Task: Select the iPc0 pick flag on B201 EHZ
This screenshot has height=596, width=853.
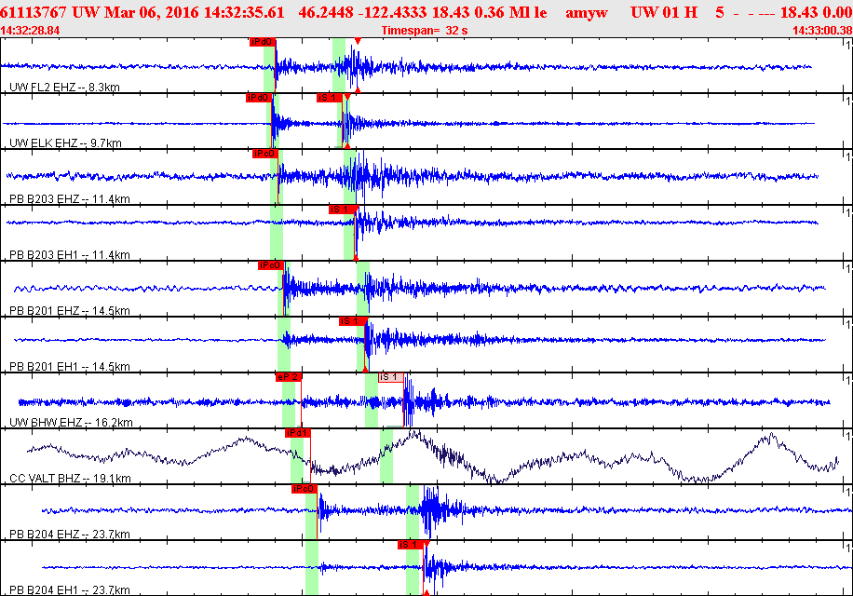Action: (270, 266)
